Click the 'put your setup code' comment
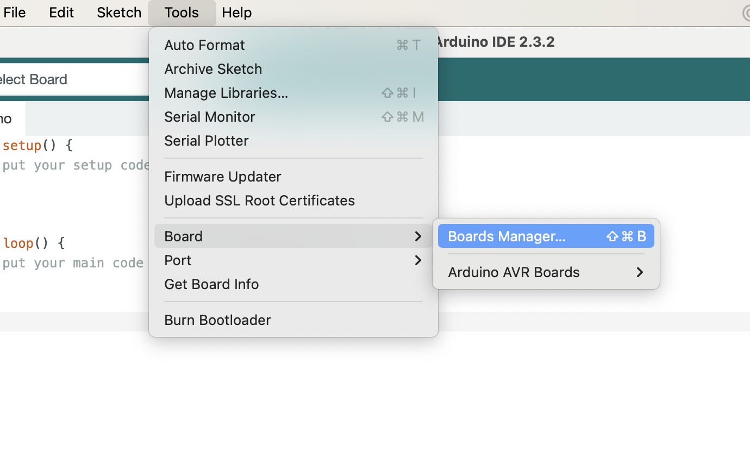Viewport: 750px width, 450px height. point(76,165)
